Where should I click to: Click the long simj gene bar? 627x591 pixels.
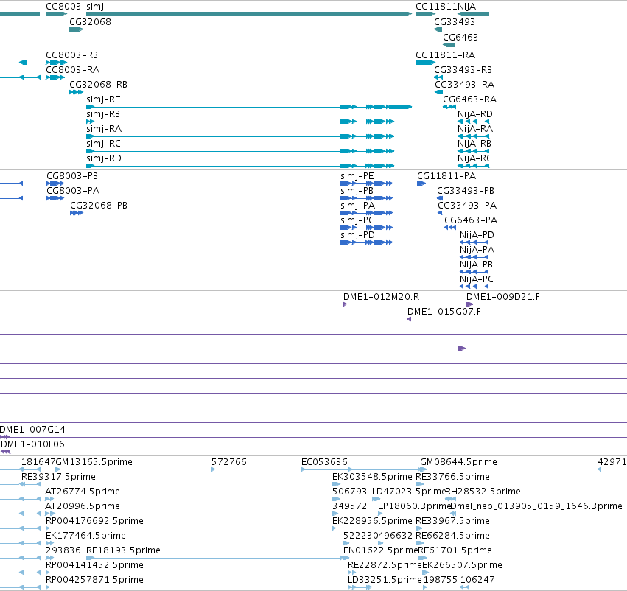[249, 14]
